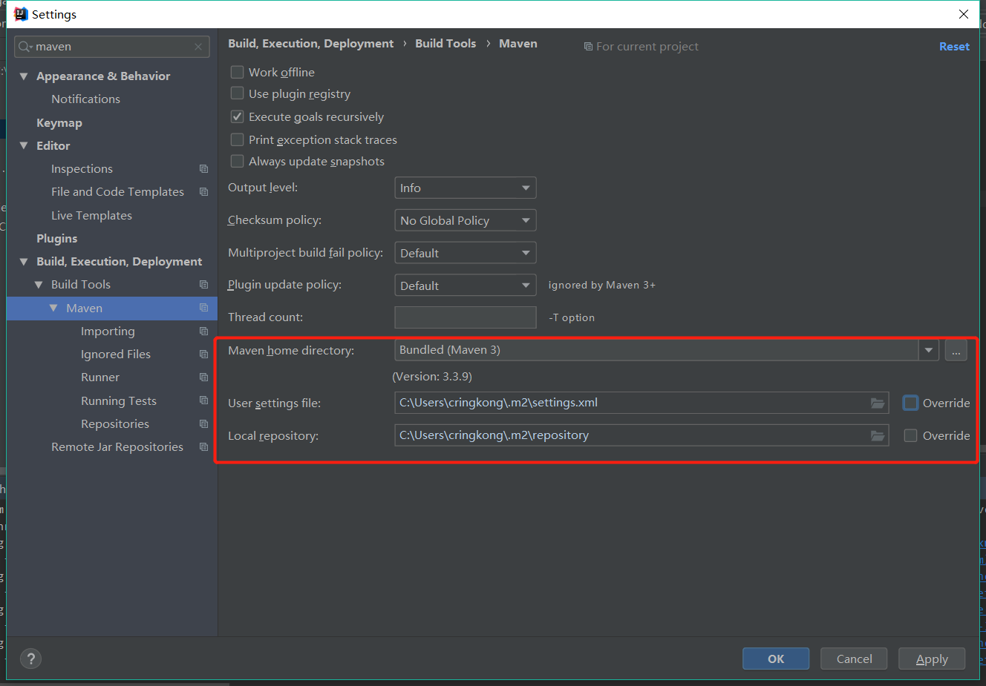
Task: Select Remote Jar Repositories tree item
Action: point(117,447)
